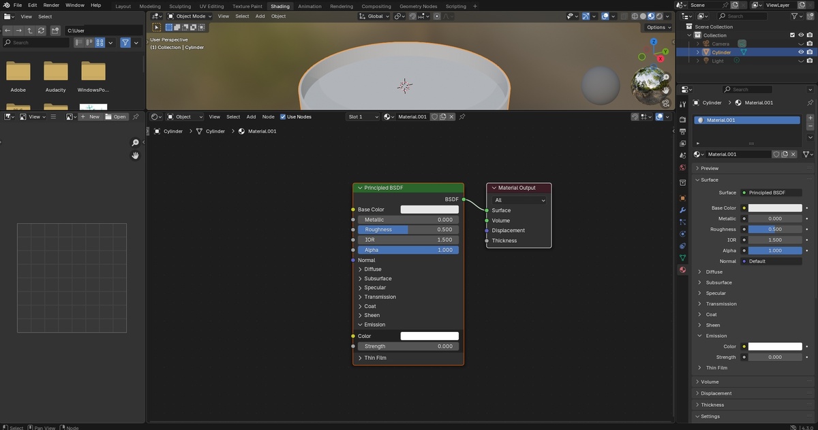
Task: Open the Audacity folder
Action: [x=56, y=76]
